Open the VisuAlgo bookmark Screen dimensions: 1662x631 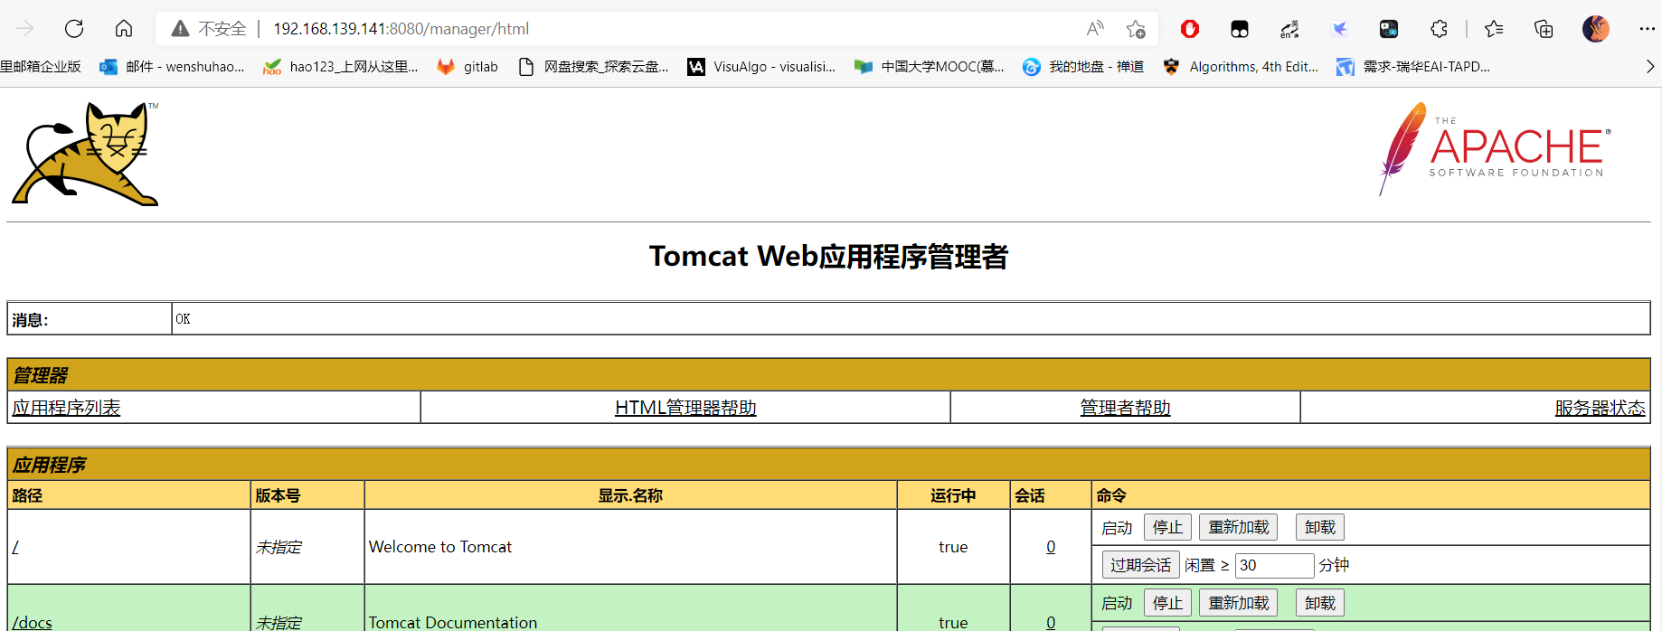(761, 67)
